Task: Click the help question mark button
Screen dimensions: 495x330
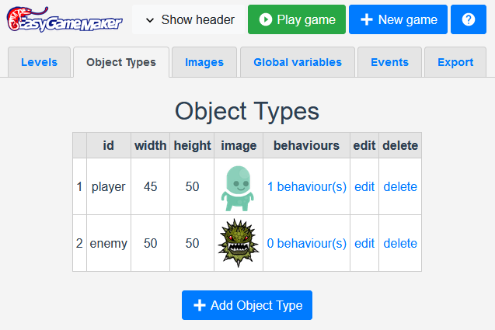Action: 468,19
